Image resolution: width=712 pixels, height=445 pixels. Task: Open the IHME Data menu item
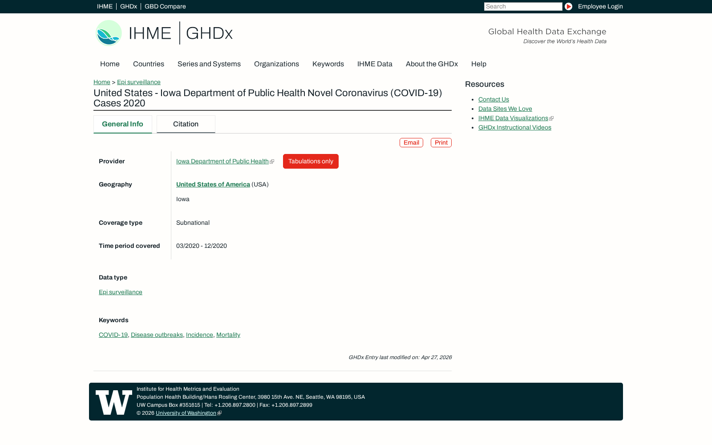(x=375, y=64)
